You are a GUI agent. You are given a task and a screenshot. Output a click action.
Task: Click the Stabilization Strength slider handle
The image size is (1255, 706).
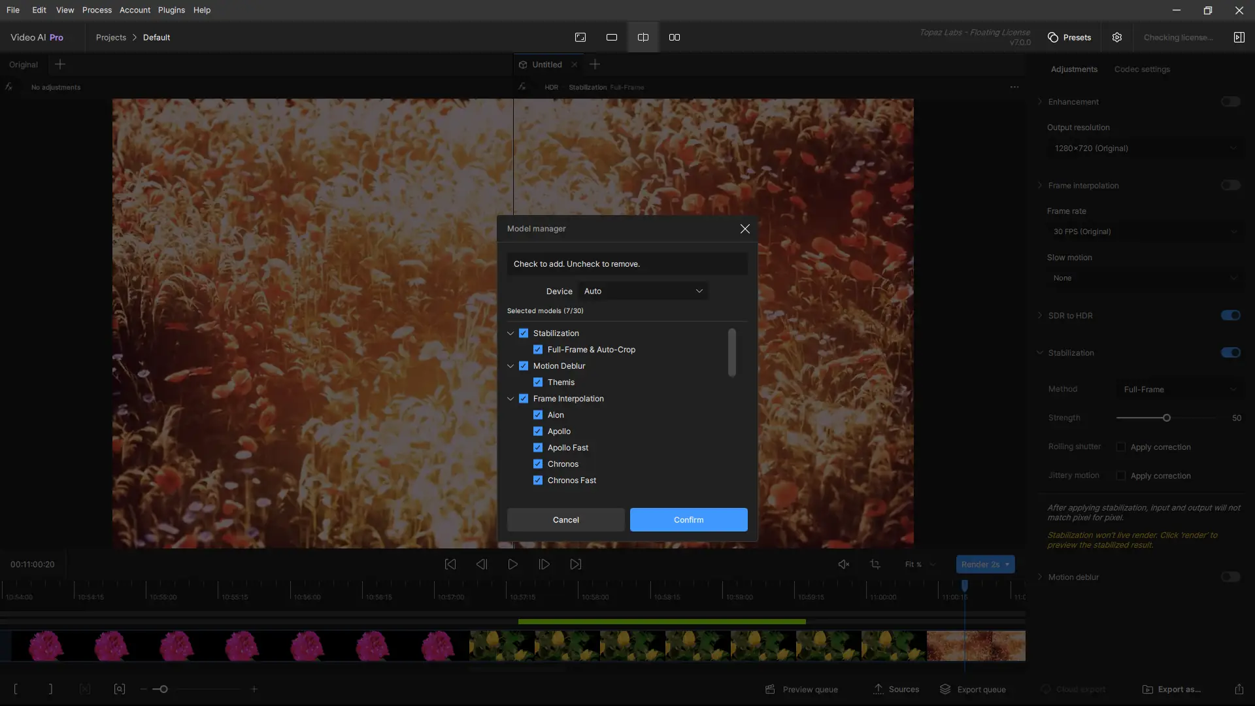point(1167,418)
